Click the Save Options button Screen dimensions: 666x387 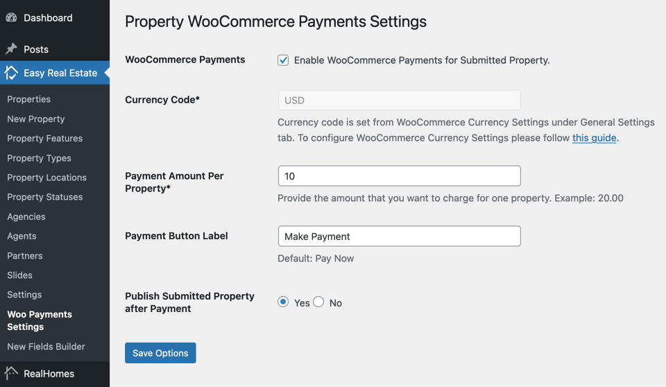point(160,353)
